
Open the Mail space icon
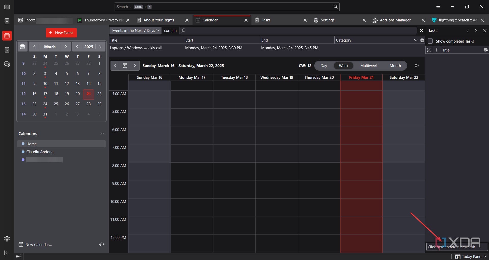tap(7, 7)
